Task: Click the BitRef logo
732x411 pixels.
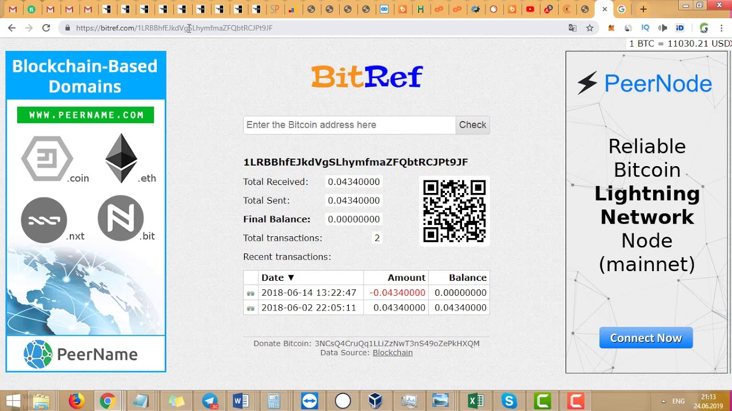Action: click(367, 76)
